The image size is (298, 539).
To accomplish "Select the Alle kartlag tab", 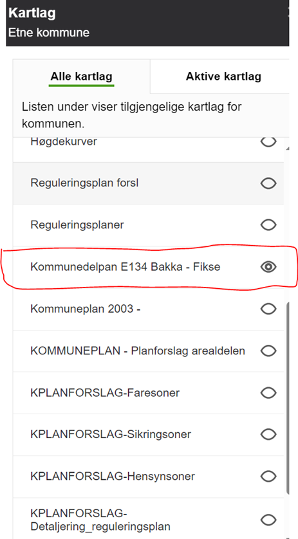I will click(81, 77).
